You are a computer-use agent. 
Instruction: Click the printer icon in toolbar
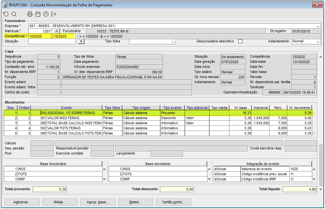point(30,14)
